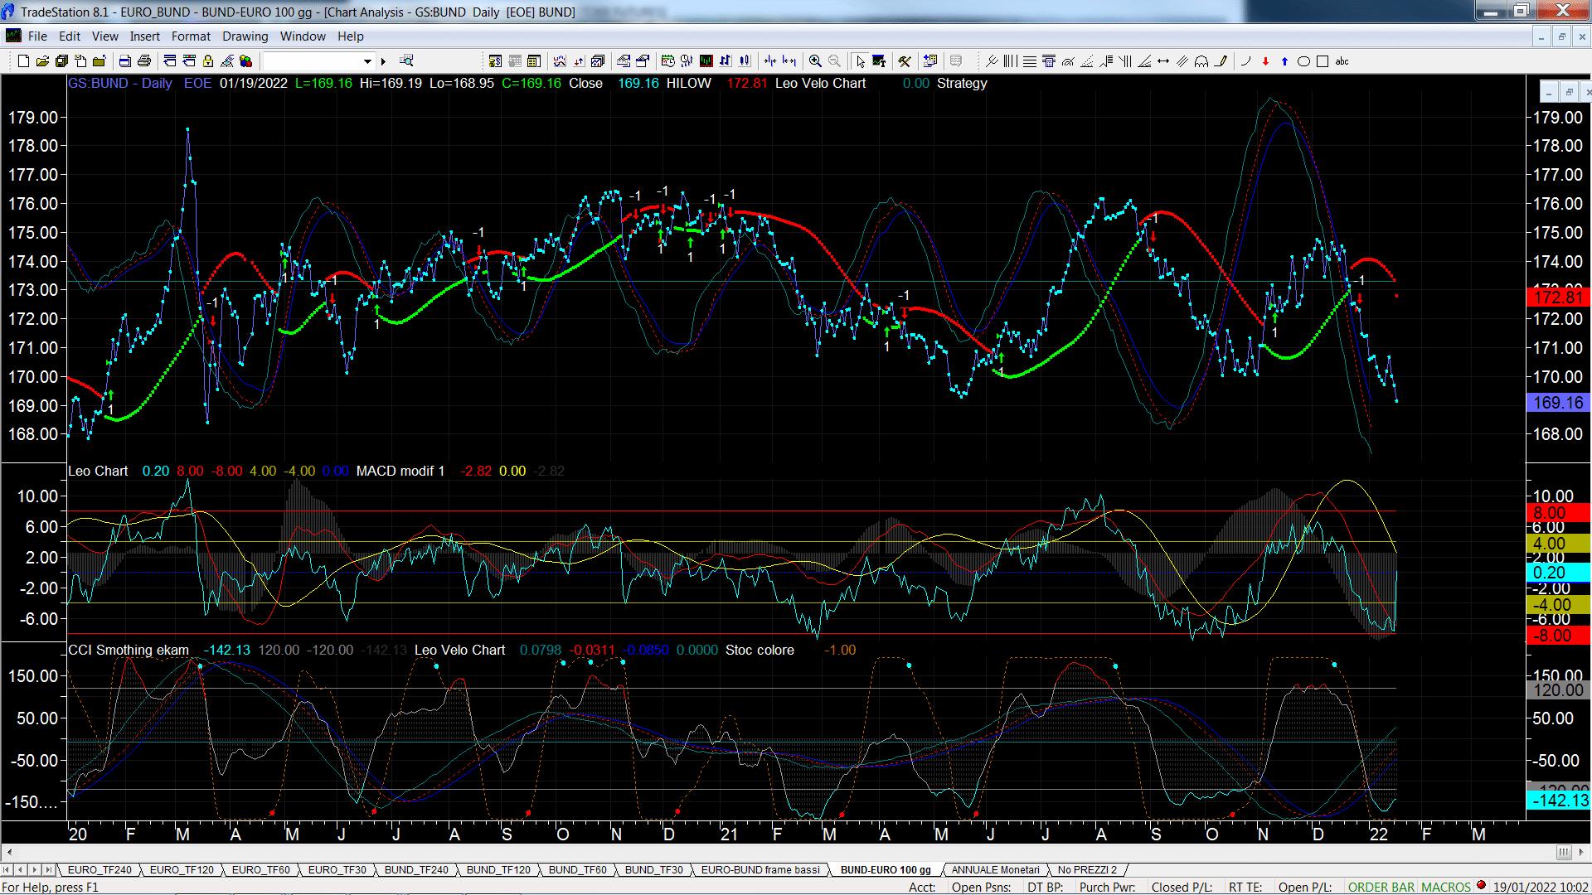This screenshot has width=1592, height=895.
Task: Select the arc drawing tool
Action: click(x=1245, y=60)
